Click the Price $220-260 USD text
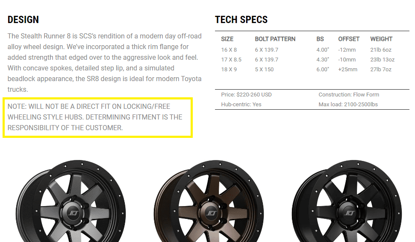This screenshot has width=415, height=242. click(246, 95)
